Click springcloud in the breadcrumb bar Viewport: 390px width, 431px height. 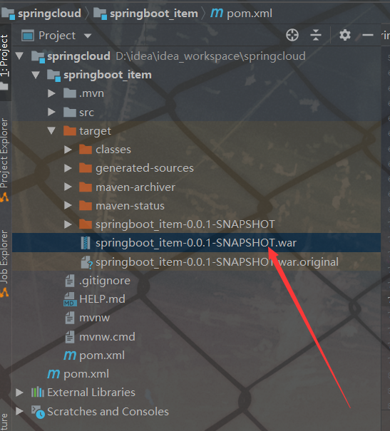pos(49,14)
